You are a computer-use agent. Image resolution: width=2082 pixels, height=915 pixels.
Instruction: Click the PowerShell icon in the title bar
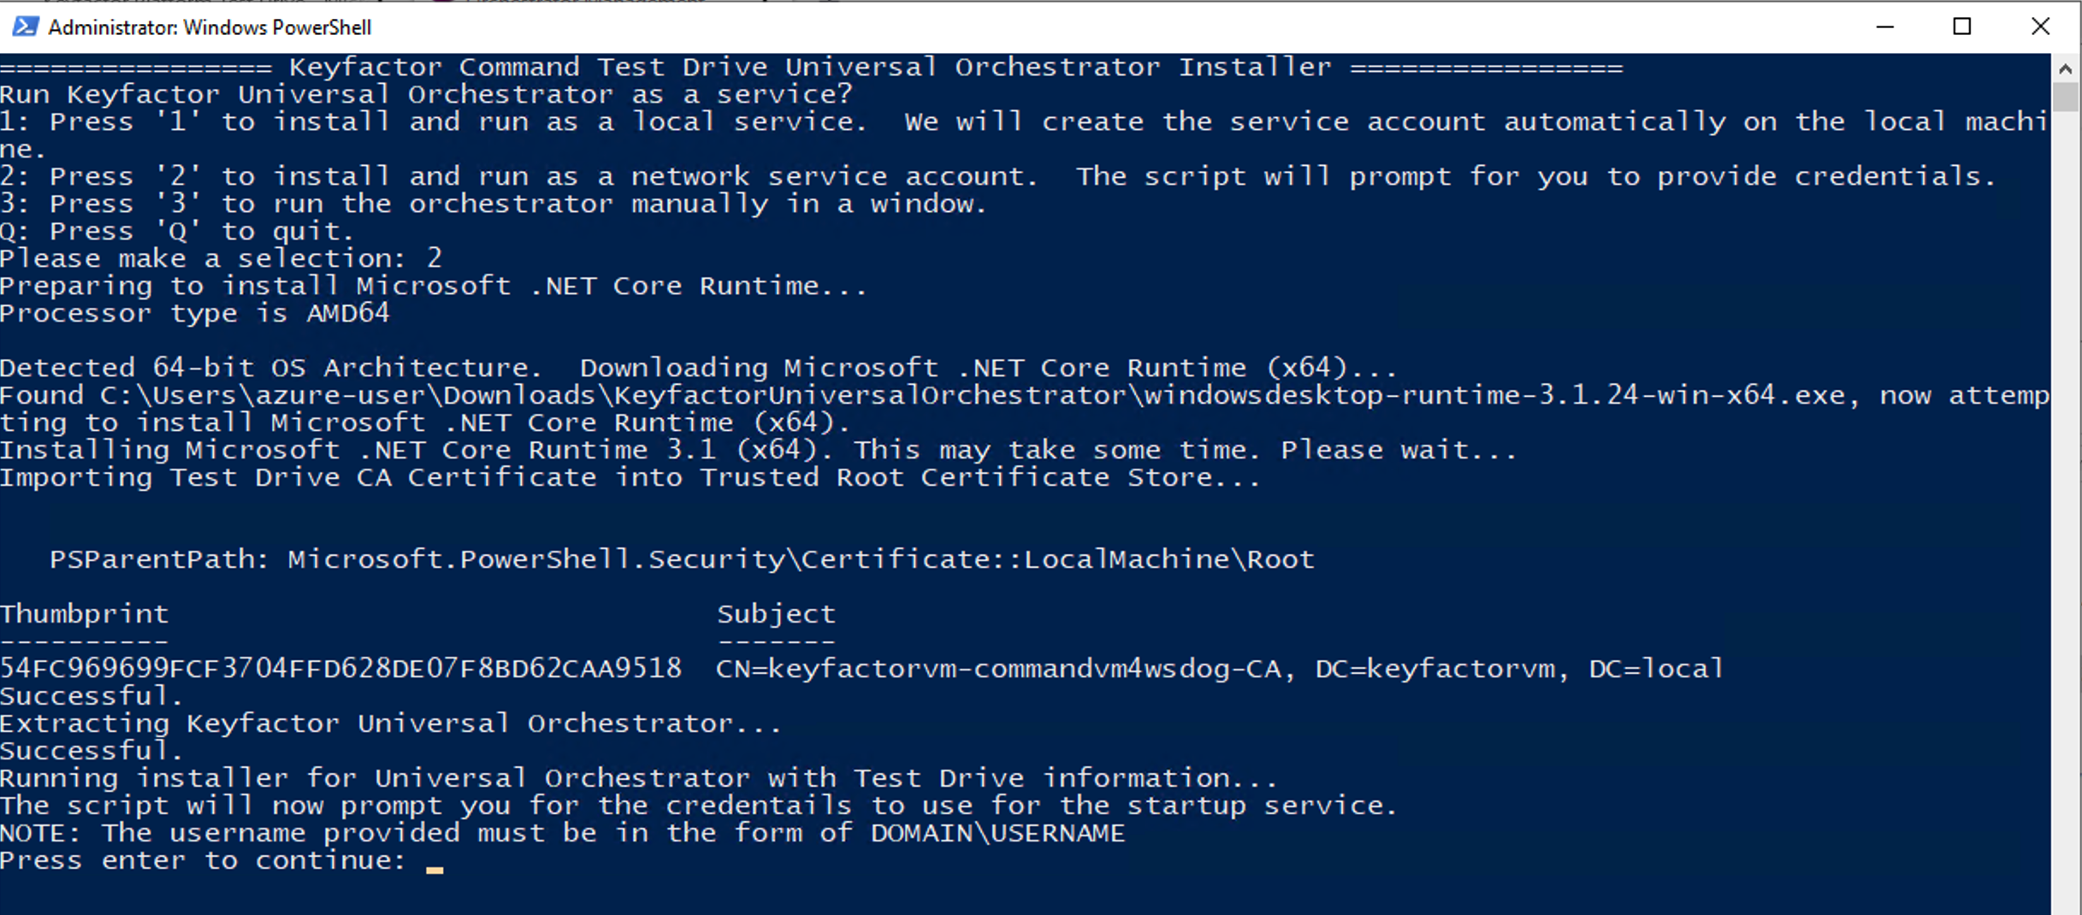tap(25, 27)
